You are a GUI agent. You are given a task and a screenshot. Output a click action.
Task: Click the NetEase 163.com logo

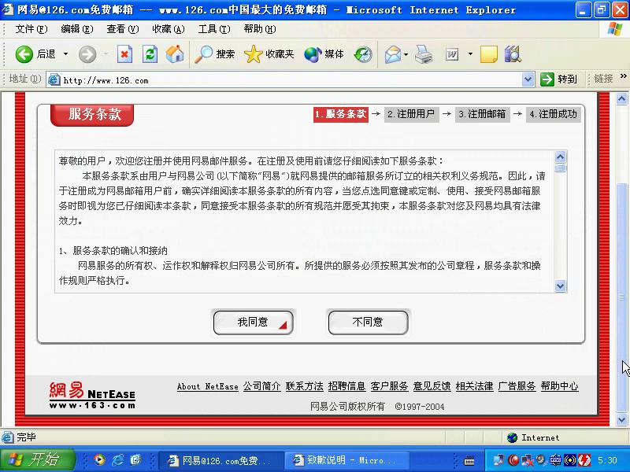point(92,396)
